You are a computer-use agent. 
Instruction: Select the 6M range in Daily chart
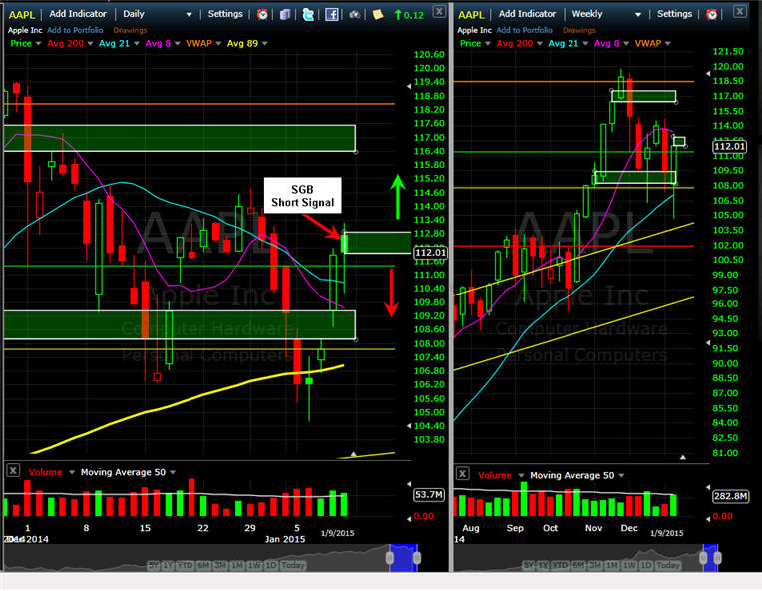pos(203,566)
